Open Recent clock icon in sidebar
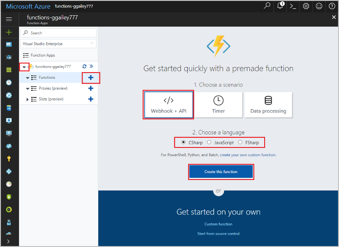The image size is (339, 247). pyautogui.click(x=9, y=82)
